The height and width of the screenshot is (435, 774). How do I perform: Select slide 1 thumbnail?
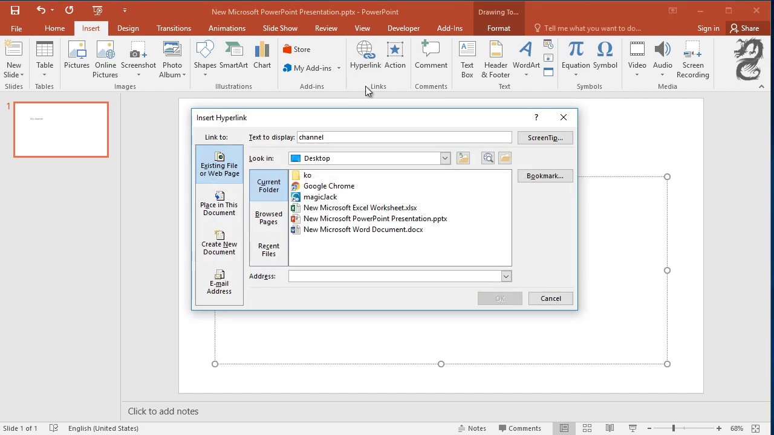pos(61,129)
